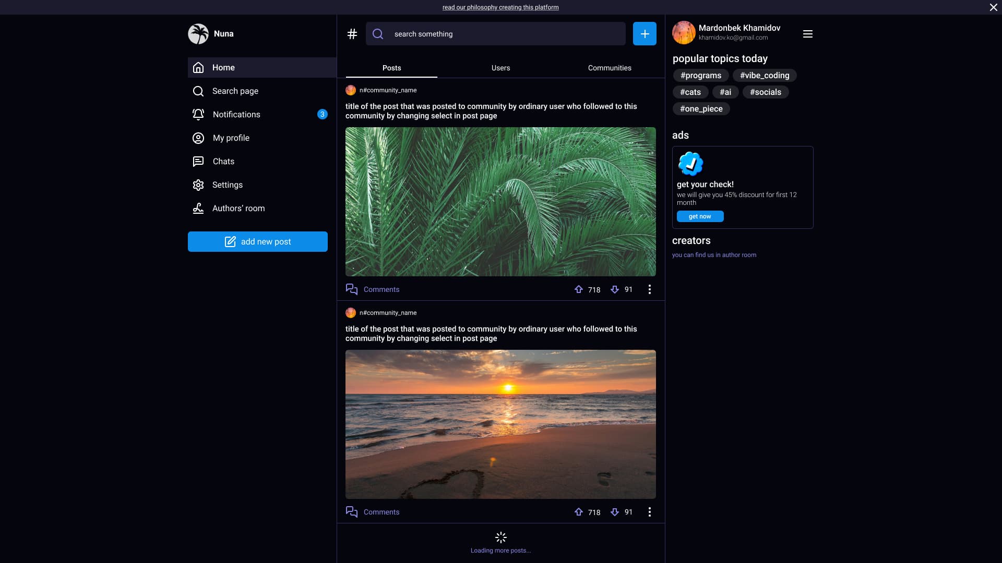The height and width of the screenshot is (563, 1002).
Task: Open Notifications in the sidebar
Action: (x=236, y=114)
